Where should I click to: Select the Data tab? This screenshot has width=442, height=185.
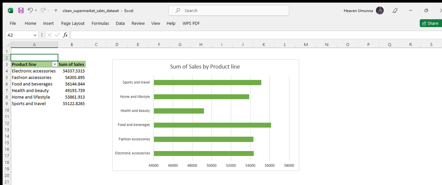(120, 23)
